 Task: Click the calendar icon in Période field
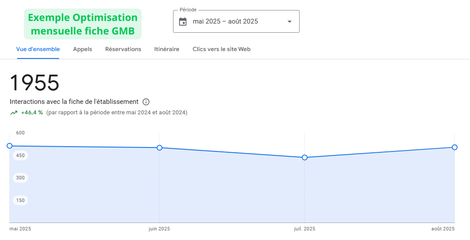click(x=183, y=21)
